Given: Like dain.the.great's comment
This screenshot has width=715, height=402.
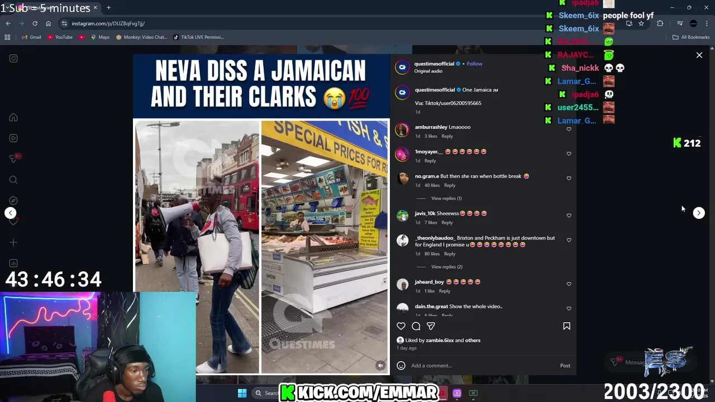Looking at the screenshot, I should tap(569, 308).
